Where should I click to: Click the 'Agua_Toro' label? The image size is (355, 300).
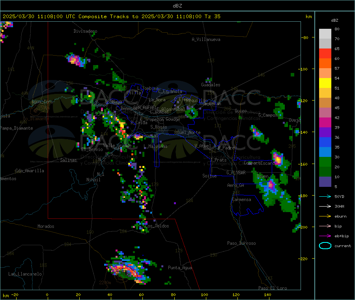[x=42, y=102]
